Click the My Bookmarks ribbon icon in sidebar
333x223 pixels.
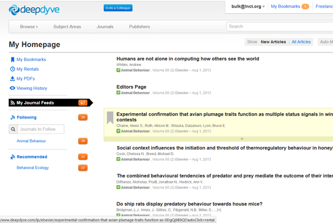pyautogui.click(x=13, y=60)
